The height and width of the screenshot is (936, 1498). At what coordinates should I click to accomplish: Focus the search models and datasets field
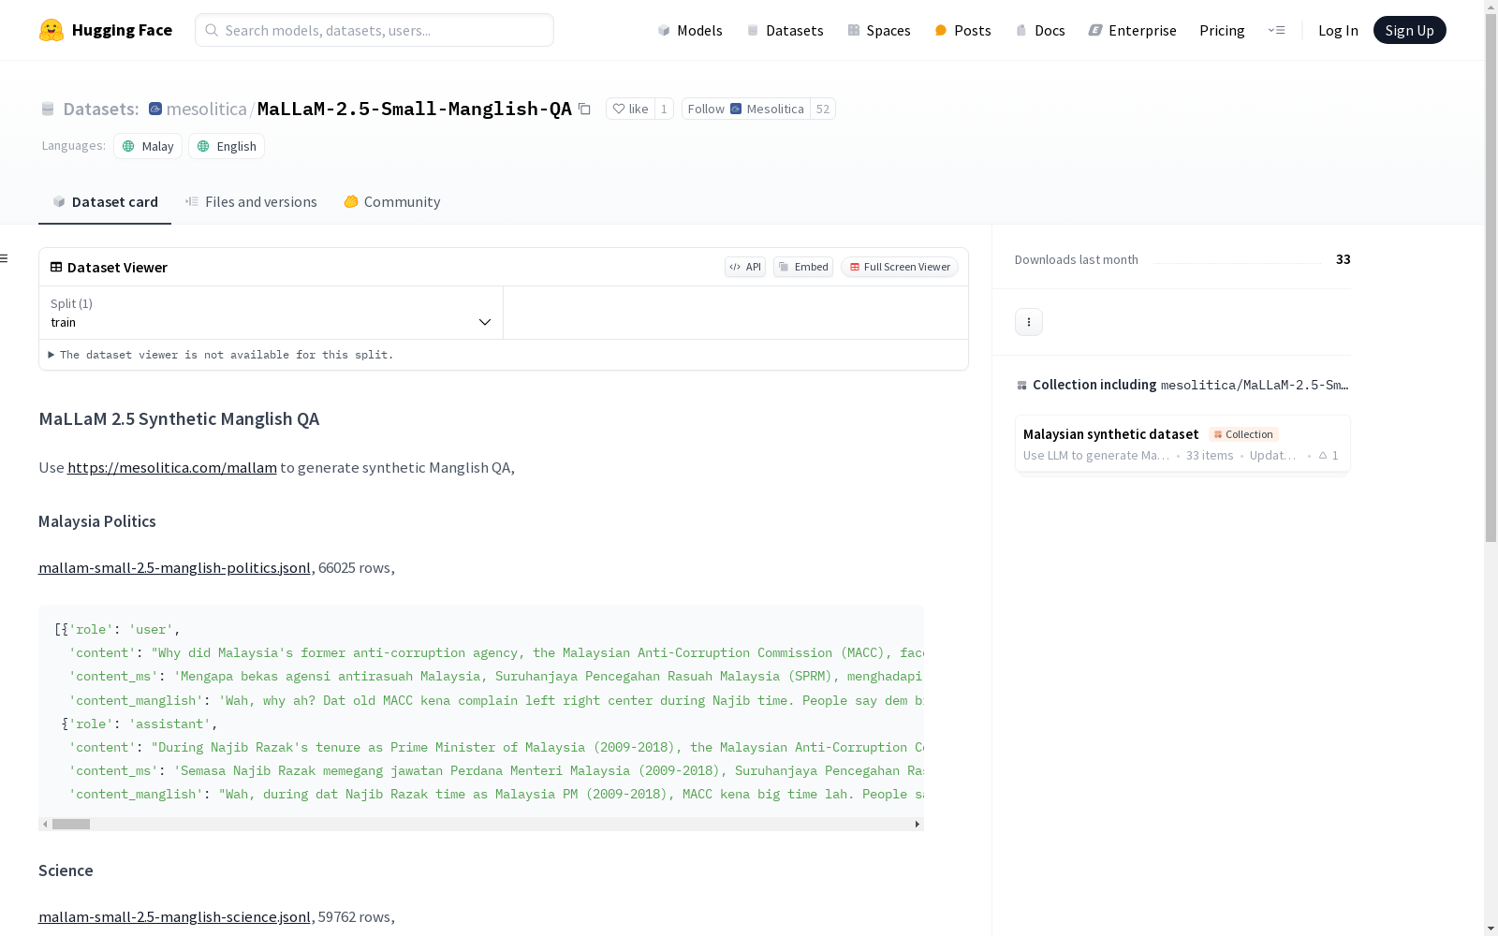(374, 30)
